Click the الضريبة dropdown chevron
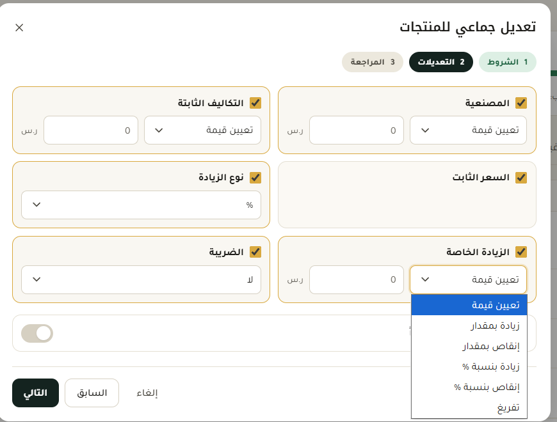This screenshot has width=557, height=422. pyautogui.click(x=36, y=279)
